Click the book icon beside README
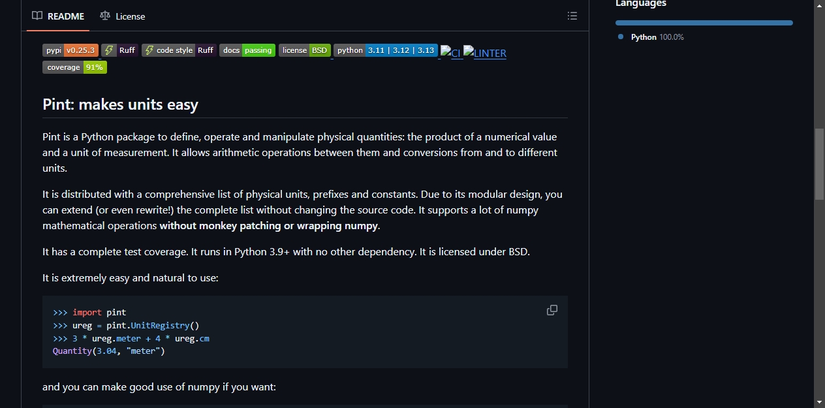 tap(37, 16)
